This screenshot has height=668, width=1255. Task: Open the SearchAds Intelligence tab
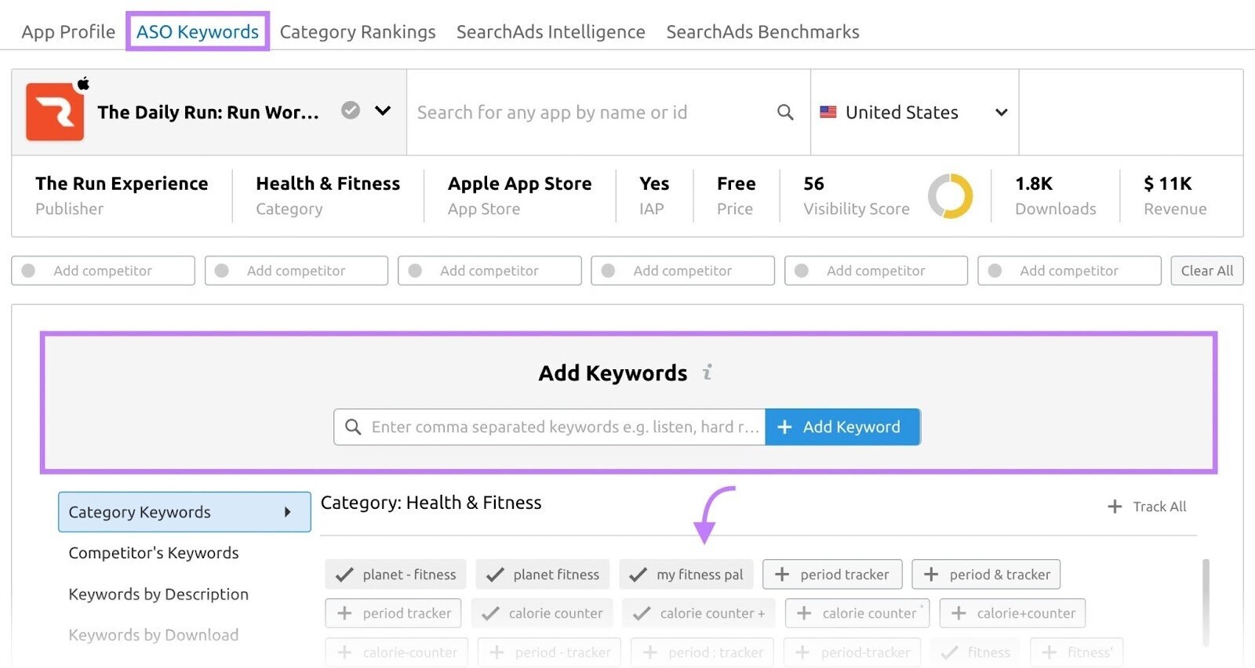(551, 31)
